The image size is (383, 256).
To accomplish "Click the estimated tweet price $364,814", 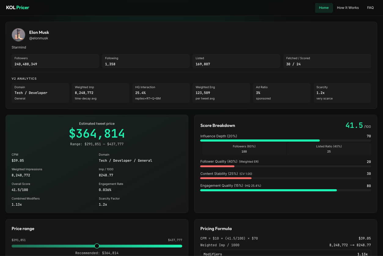I will [97, 134].
